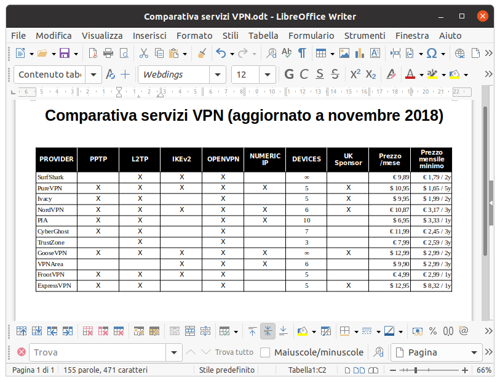Export directly as PDF icon
This screenshot has width=500, height=382.
click(x=93, y=53)
